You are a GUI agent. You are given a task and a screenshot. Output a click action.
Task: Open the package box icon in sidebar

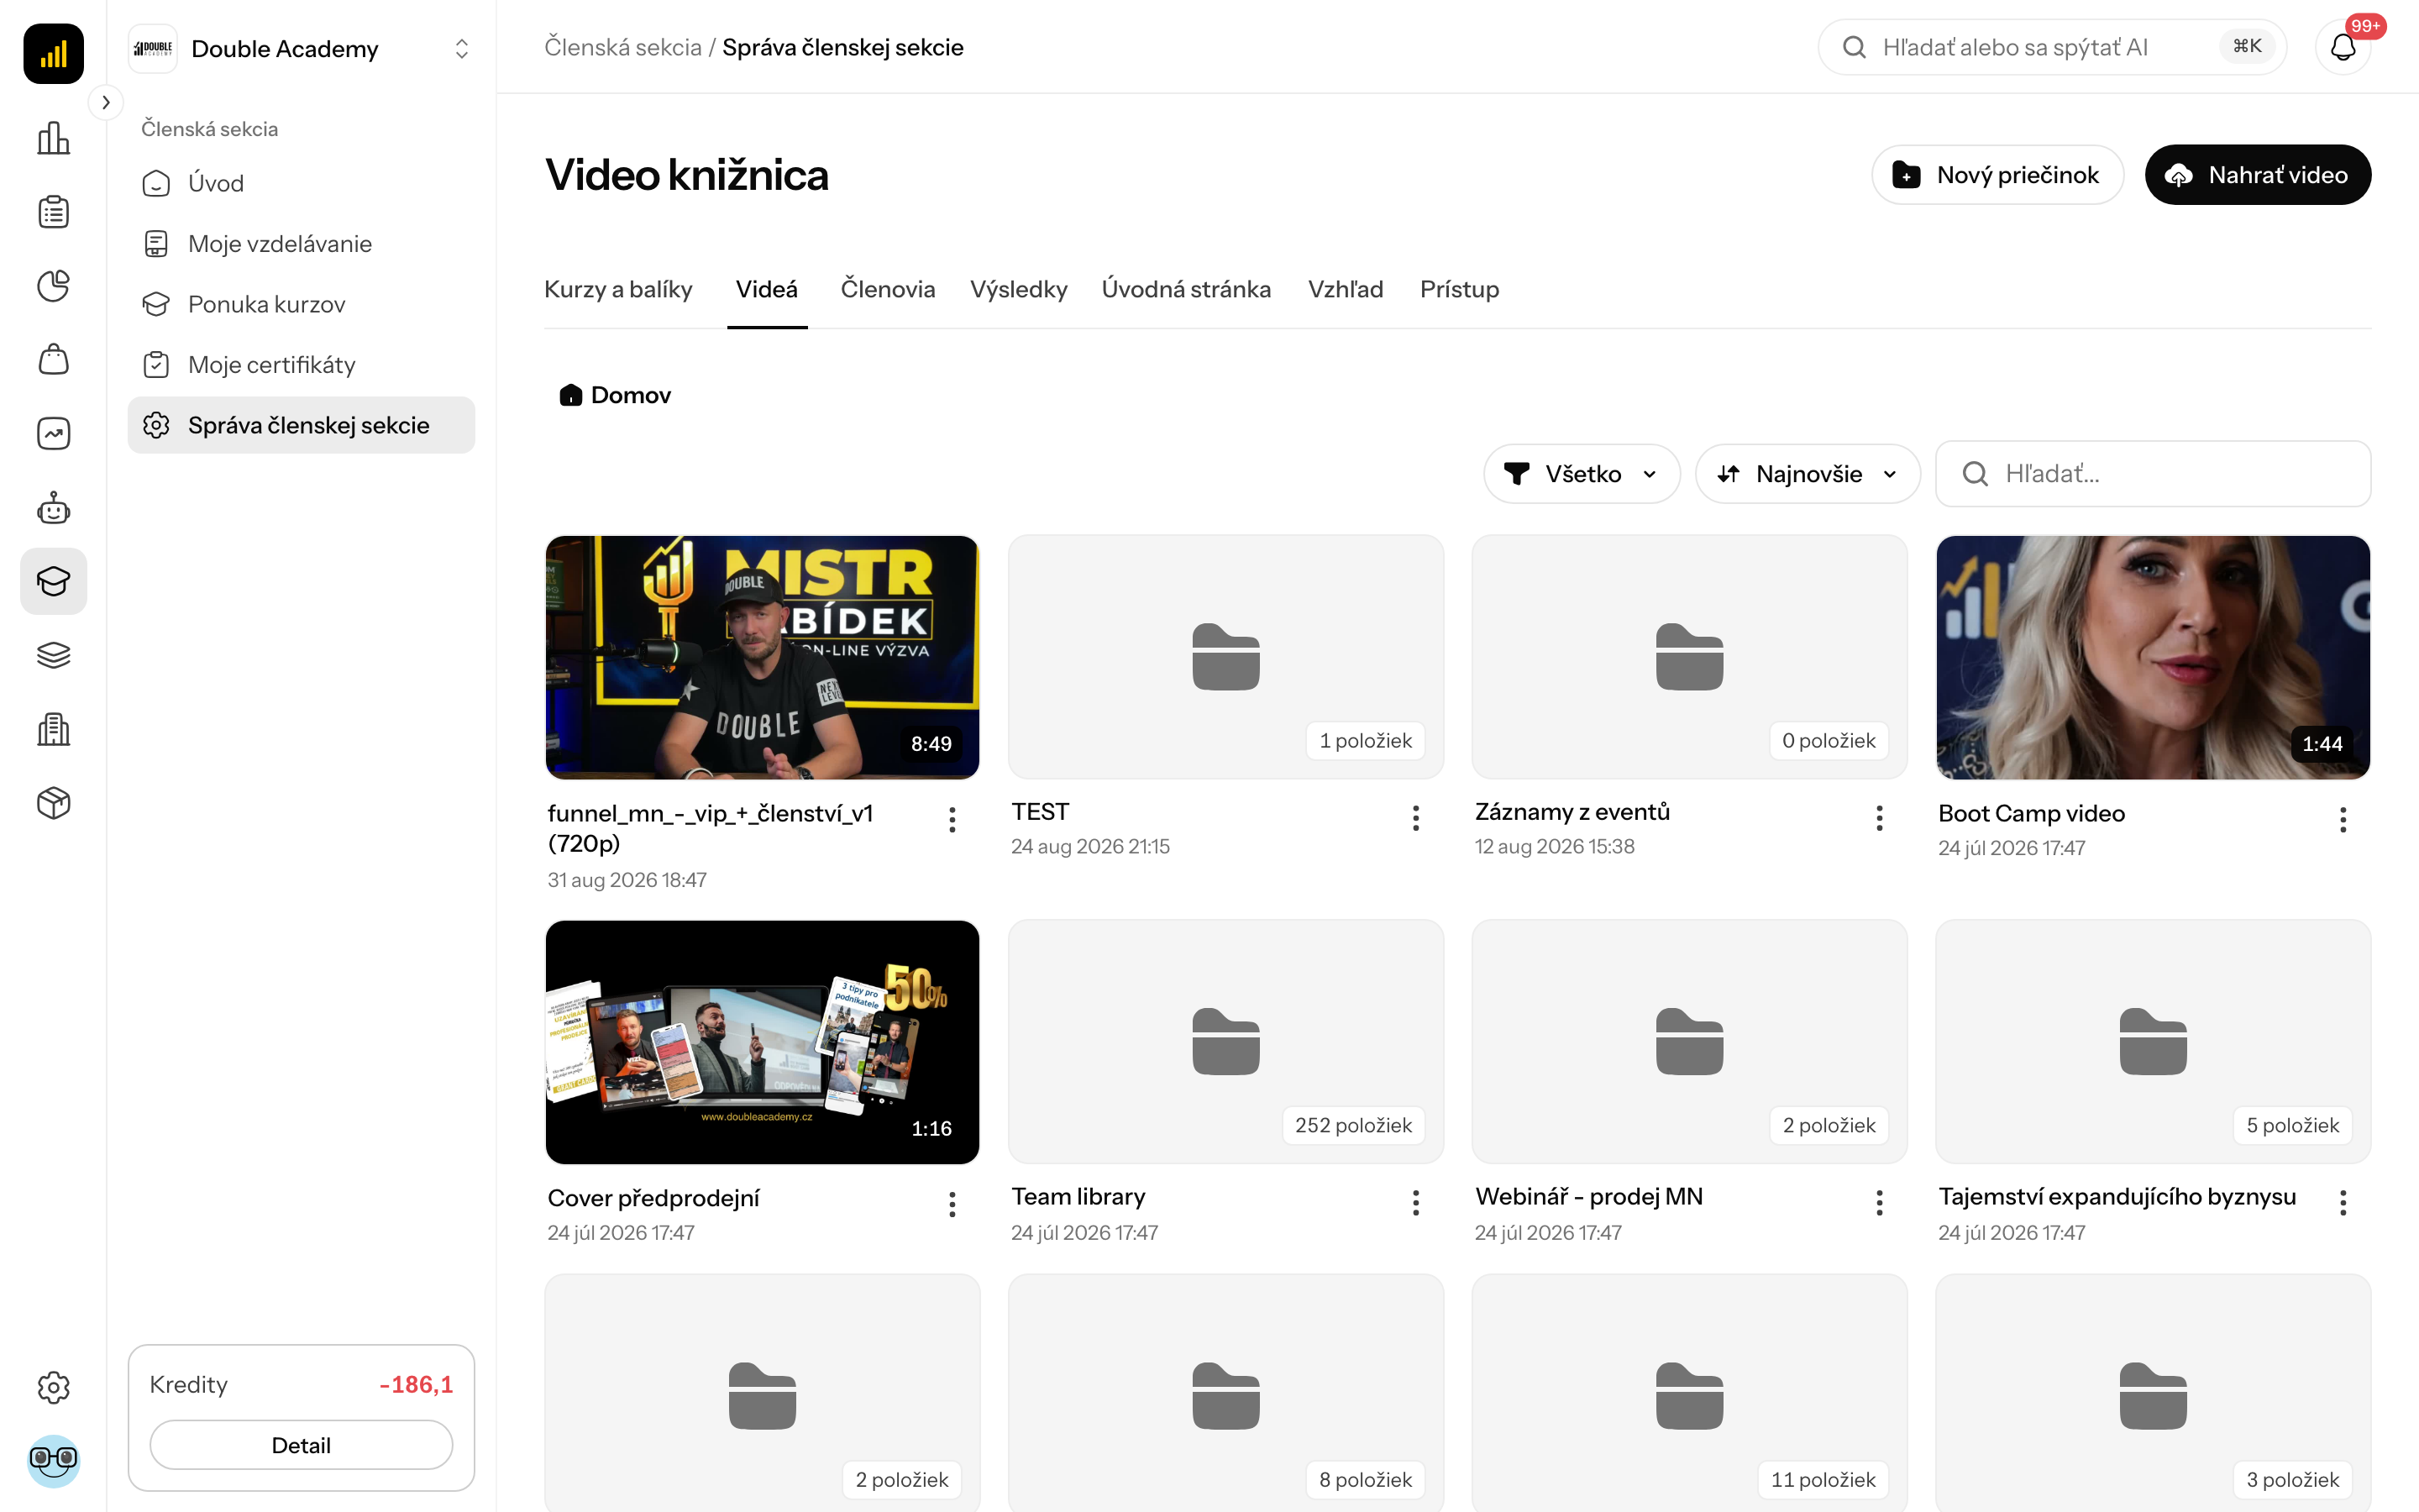click(x=53, y=803)
